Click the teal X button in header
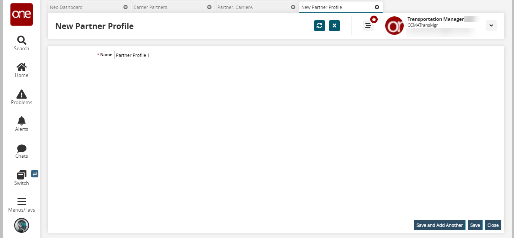 point(334,26)
